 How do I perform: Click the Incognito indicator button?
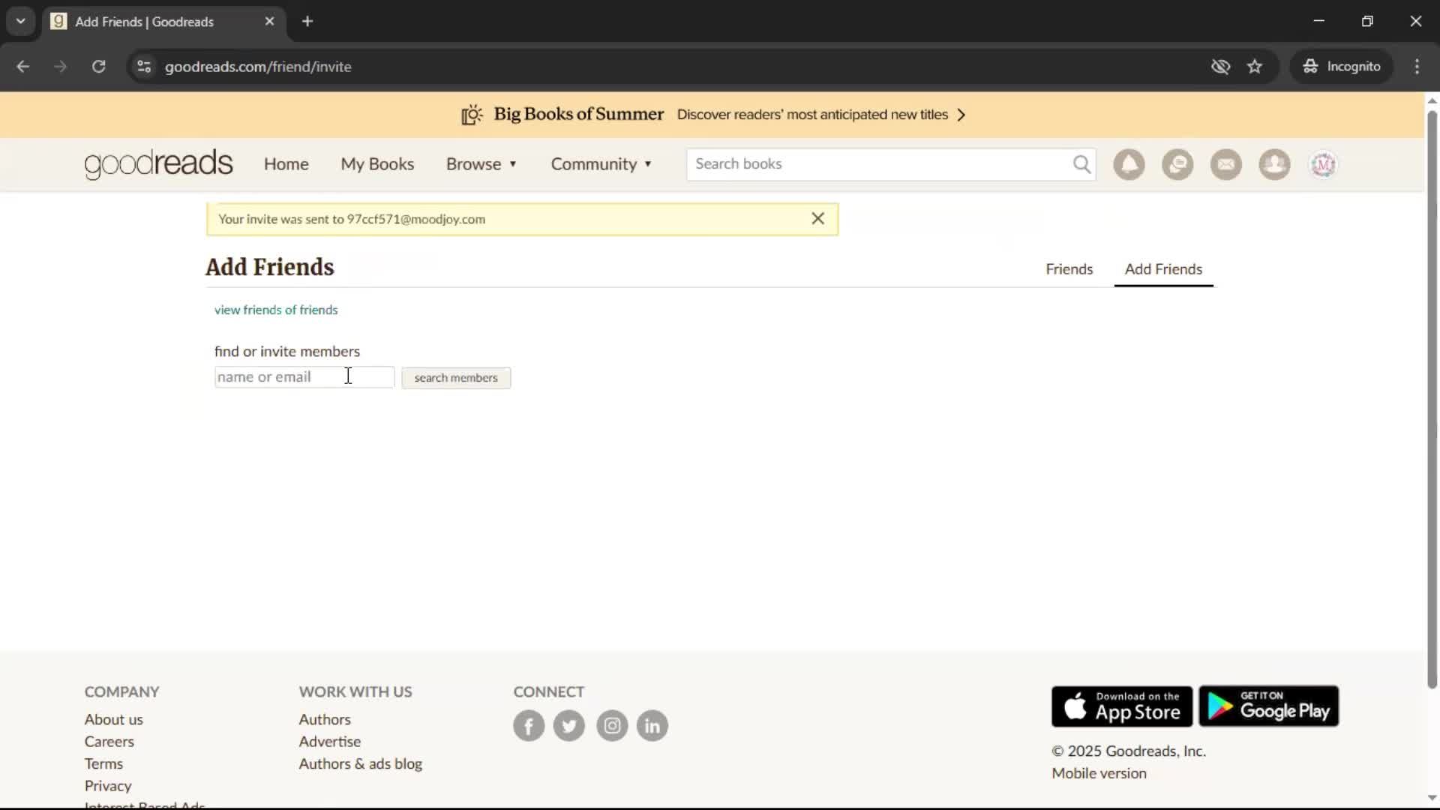pyautogui.click(x=1342, y=66)
